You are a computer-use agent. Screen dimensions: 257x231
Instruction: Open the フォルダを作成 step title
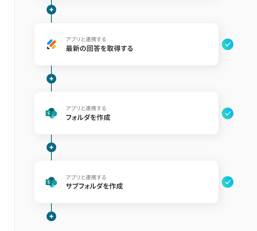(88, 118)
